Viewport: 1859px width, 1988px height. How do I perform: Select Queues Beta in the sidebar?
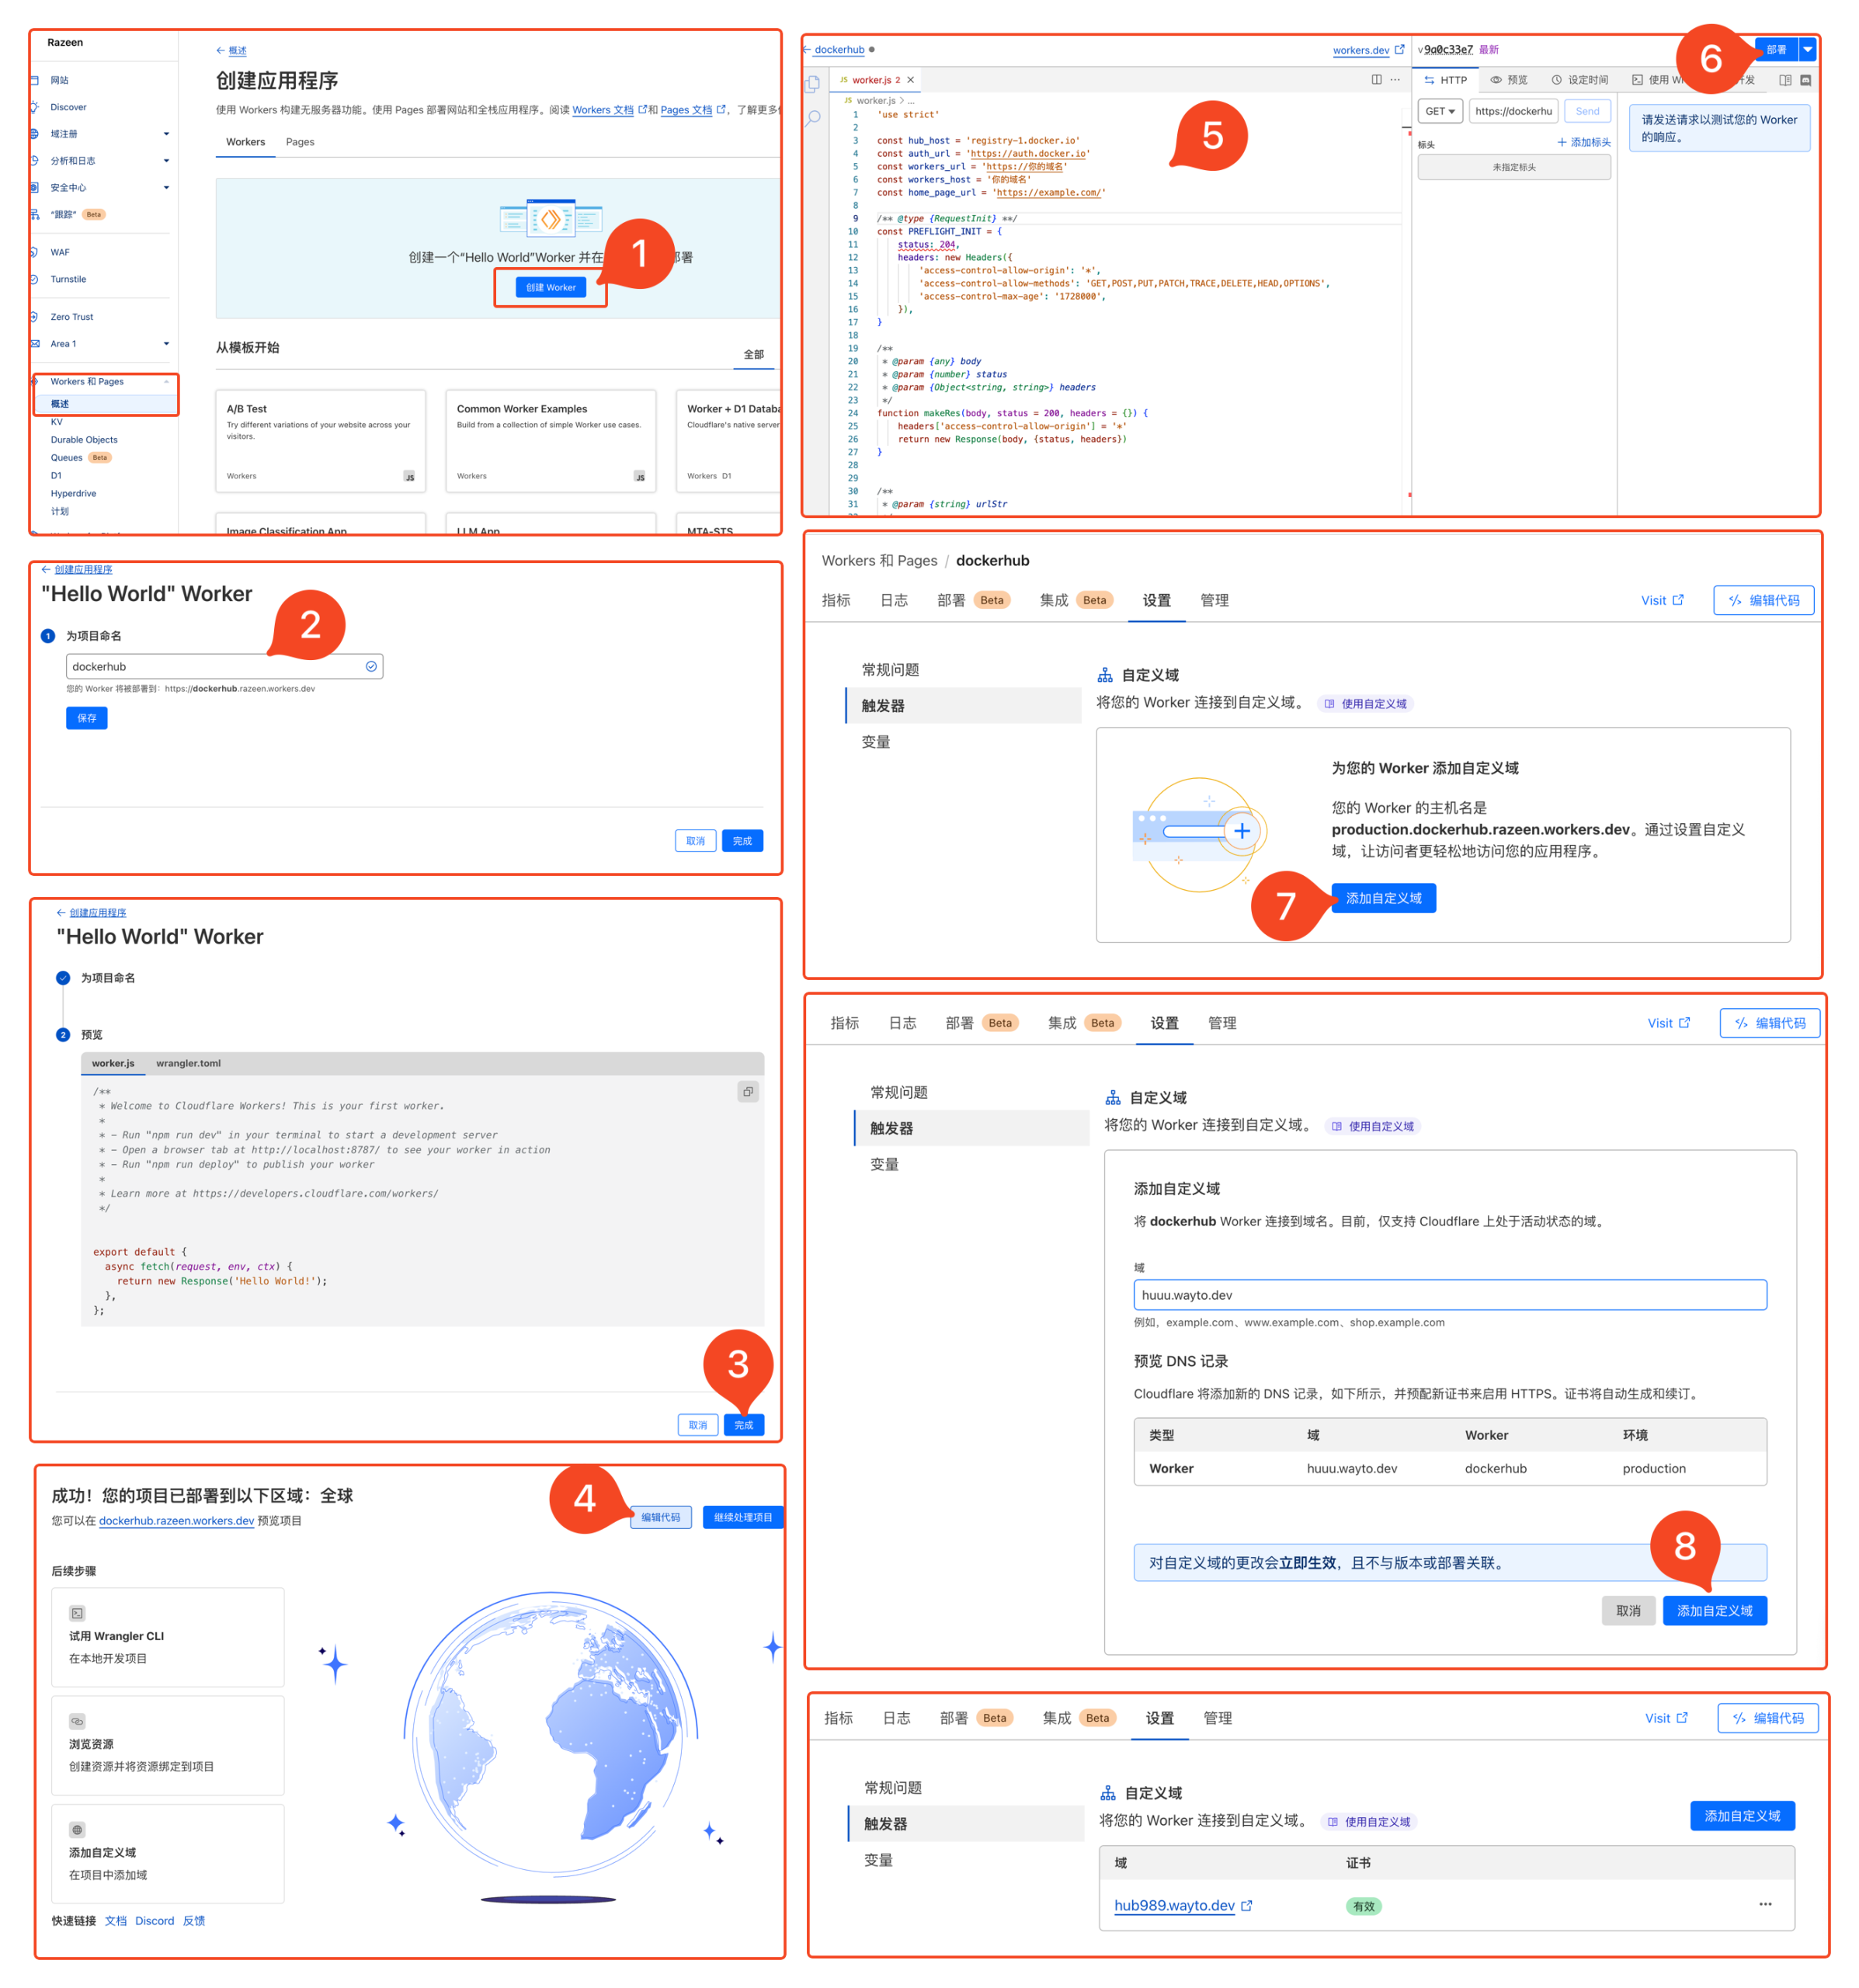[81, 458]
